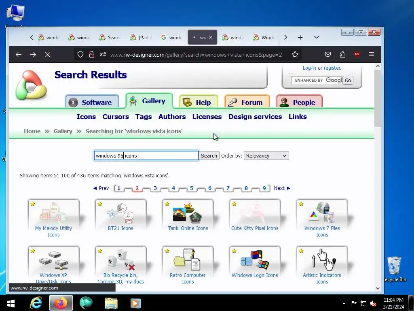Go to results page 9

[264, 188]
